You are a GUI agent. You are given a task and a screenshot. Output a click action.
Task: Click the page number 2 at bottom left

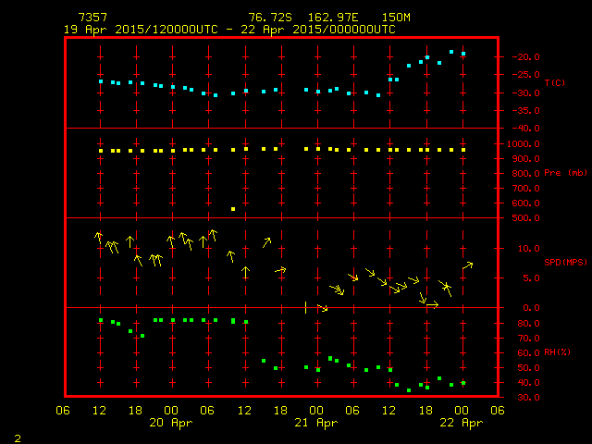[x=18, y=438]
